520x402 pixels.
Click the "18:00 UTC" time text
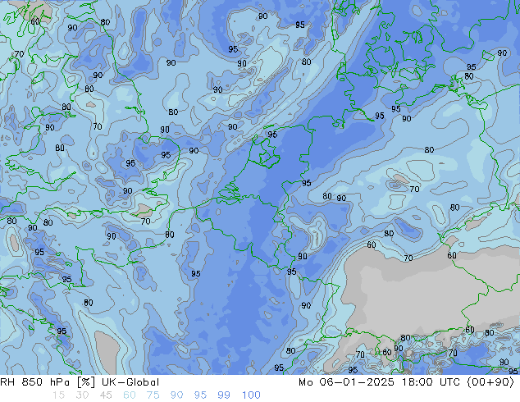431,382
